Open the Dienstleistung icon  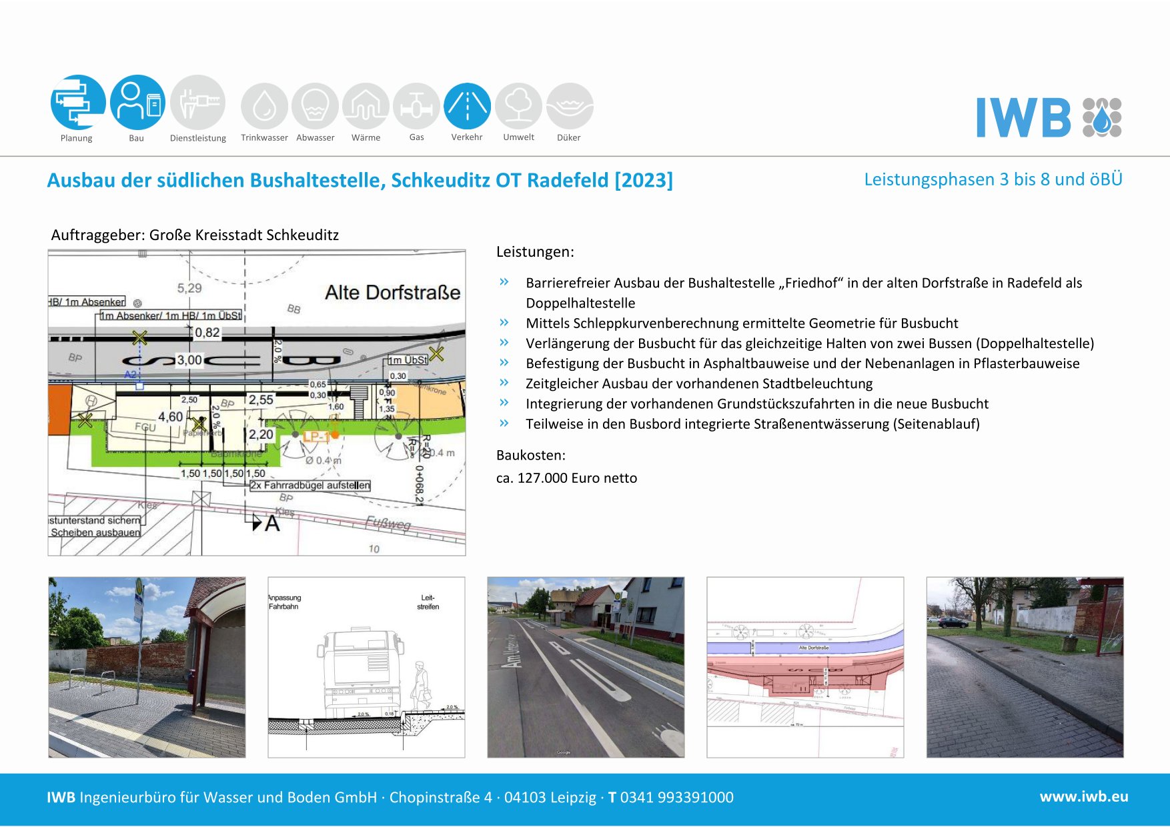click(x=198, y=105)
